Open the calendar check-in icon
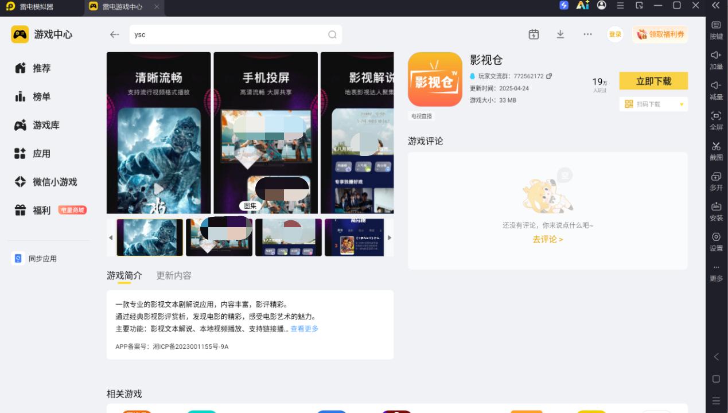The height and width of the screenshot is (413, 728). click(534, 34)
